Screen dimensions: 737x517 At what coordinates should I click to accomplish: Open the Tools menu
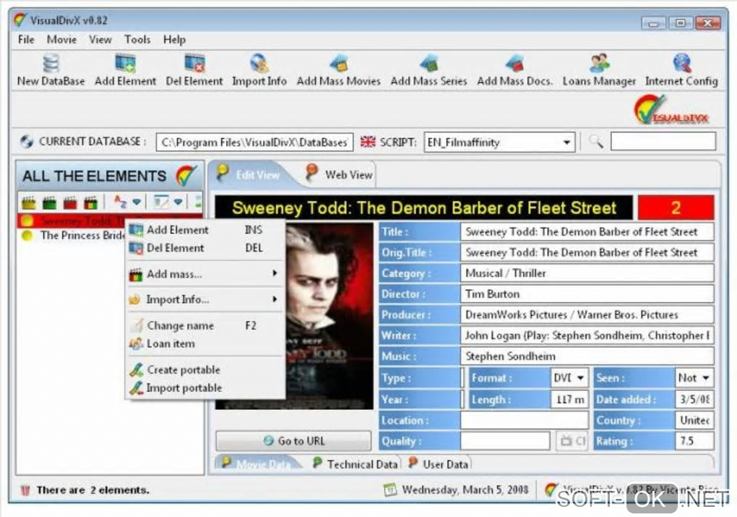[137, 40]
